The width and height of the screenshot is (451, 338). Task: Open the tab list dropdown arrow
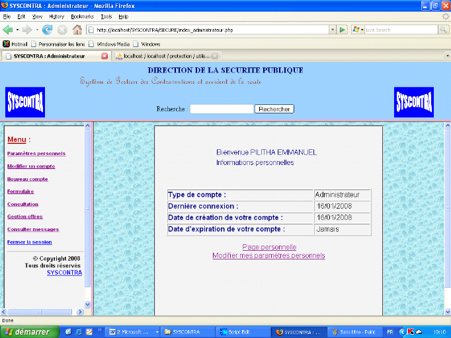pos(446,56)
